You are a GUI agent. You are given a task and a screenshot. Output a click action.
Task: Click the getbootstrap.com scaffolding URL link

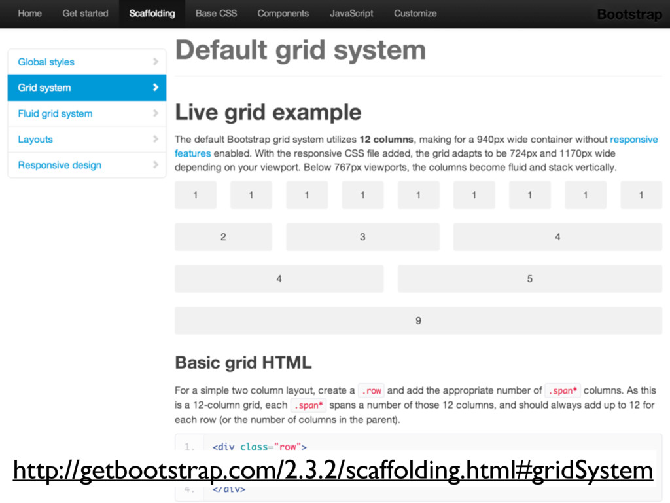(x=333, y=471)
